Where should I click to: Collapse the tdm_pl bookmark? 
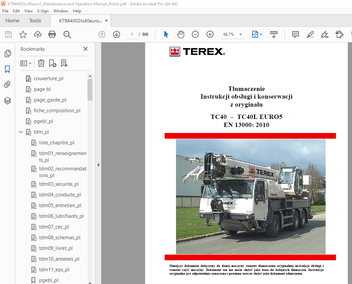21,132
